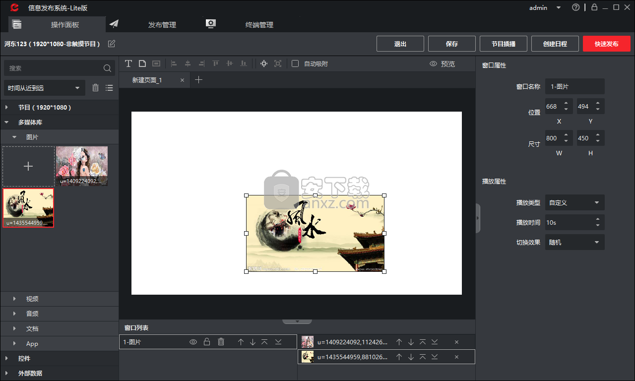Align selected windows to the left
Image resolution: width=635 pixels, height=381 pixels.
[174, 63]
